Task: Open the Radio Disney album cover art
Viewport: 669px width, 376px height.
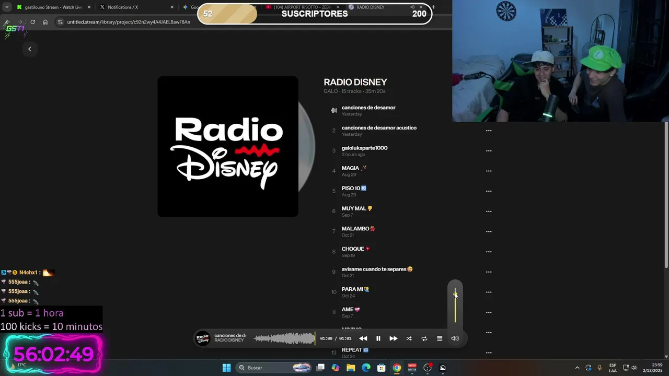Action: pyautogui.click(x=228, y=147)
